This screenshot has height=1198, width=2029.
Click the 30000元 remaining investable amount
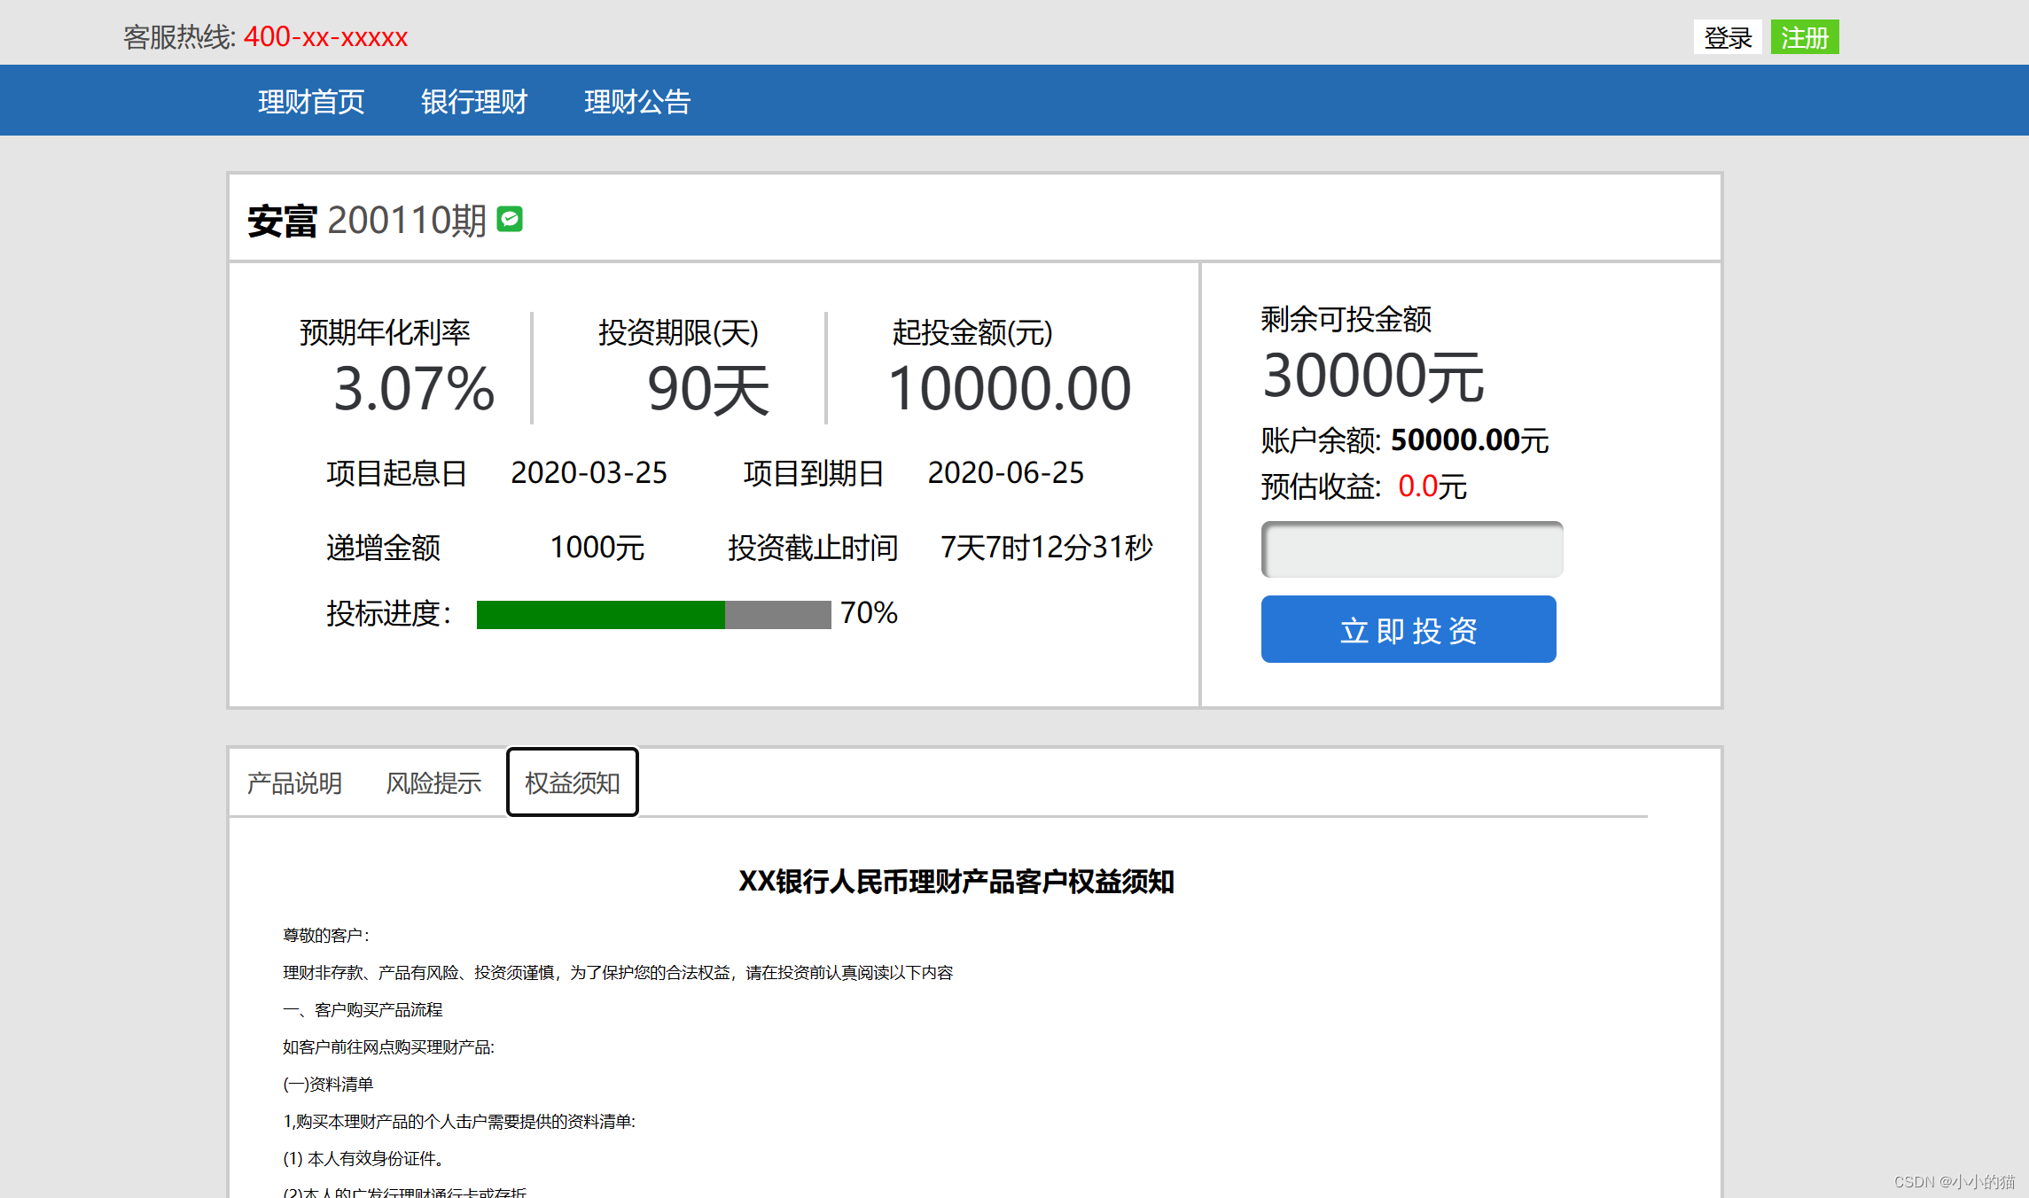point(1372,377)
